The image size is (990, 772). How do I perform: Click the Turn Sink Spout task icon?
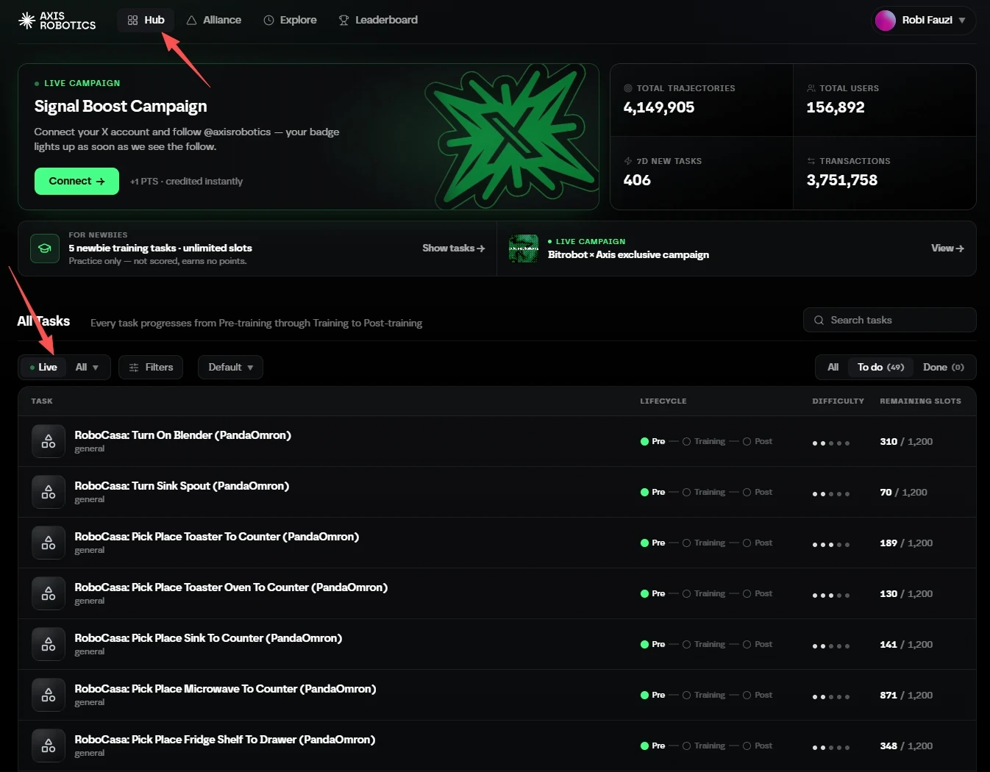pos(49,492)
